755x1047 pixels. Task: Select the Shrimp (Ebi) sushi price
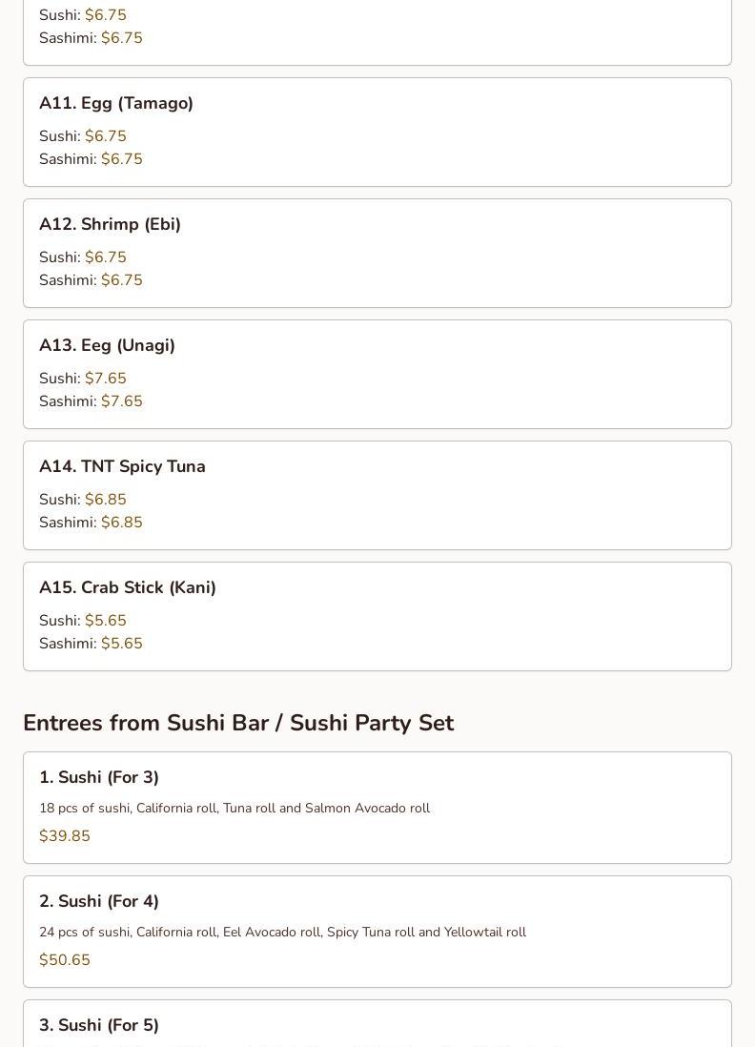tap(105, 257)
